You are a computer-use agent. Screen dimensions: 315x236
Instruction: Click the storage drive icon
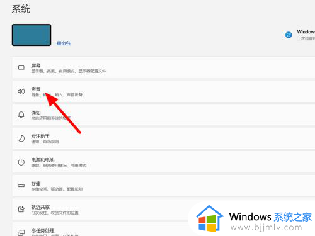pyautogui.click(x=21, y=186)
